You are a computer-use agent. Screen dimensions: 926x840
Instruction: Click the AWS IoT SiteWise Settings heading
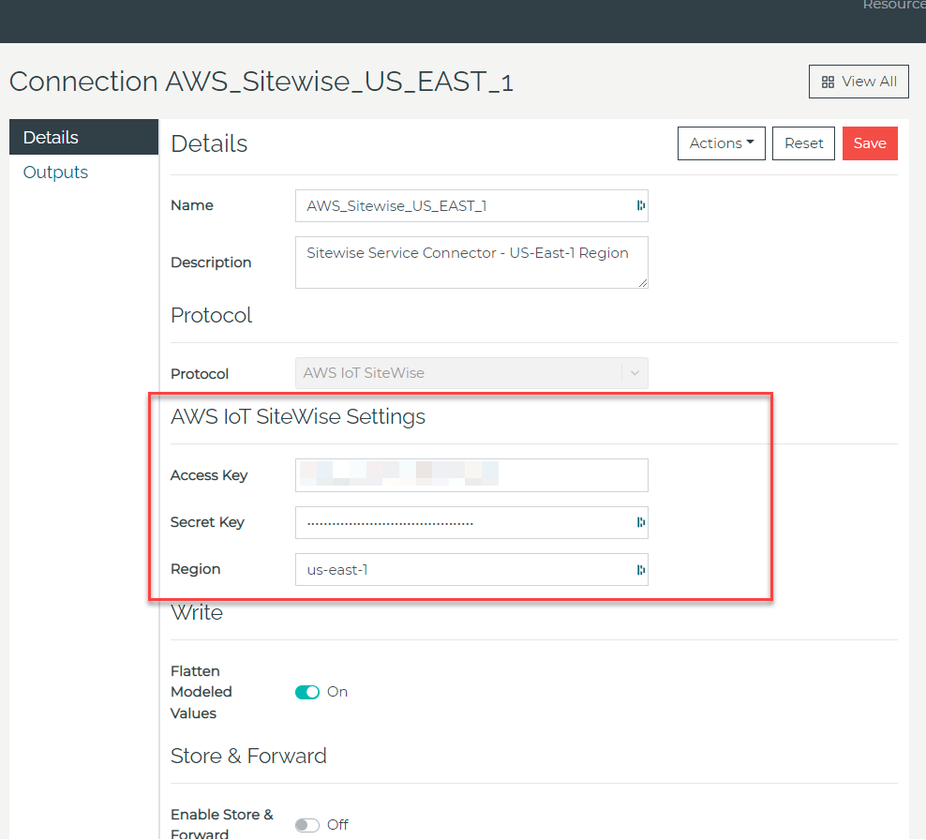pos(298,417)
